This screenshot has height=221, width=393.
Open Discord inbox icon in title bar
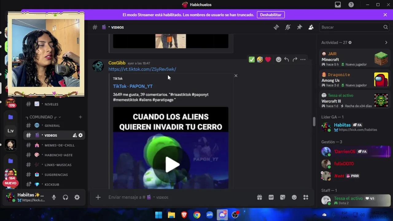point(338,5)
